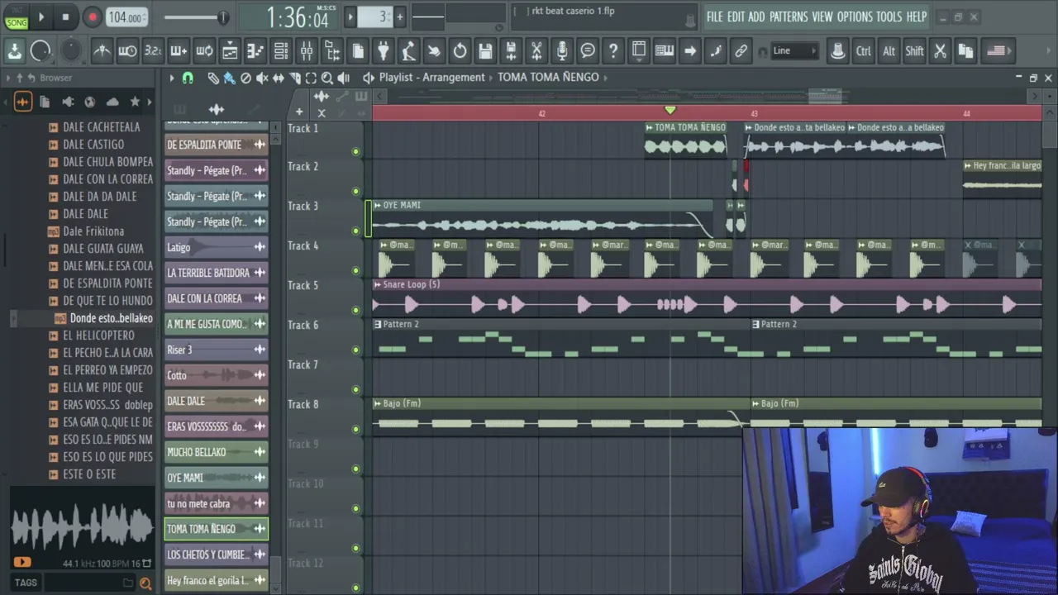Click the Ctrl modifier button
This screenshot has height=595, width=1058.
pos(864,51)
